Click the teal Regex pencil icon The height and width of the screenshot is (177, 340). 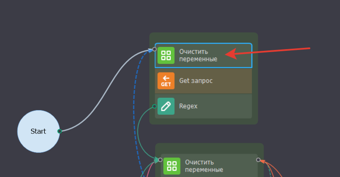(x=166, y=106)
